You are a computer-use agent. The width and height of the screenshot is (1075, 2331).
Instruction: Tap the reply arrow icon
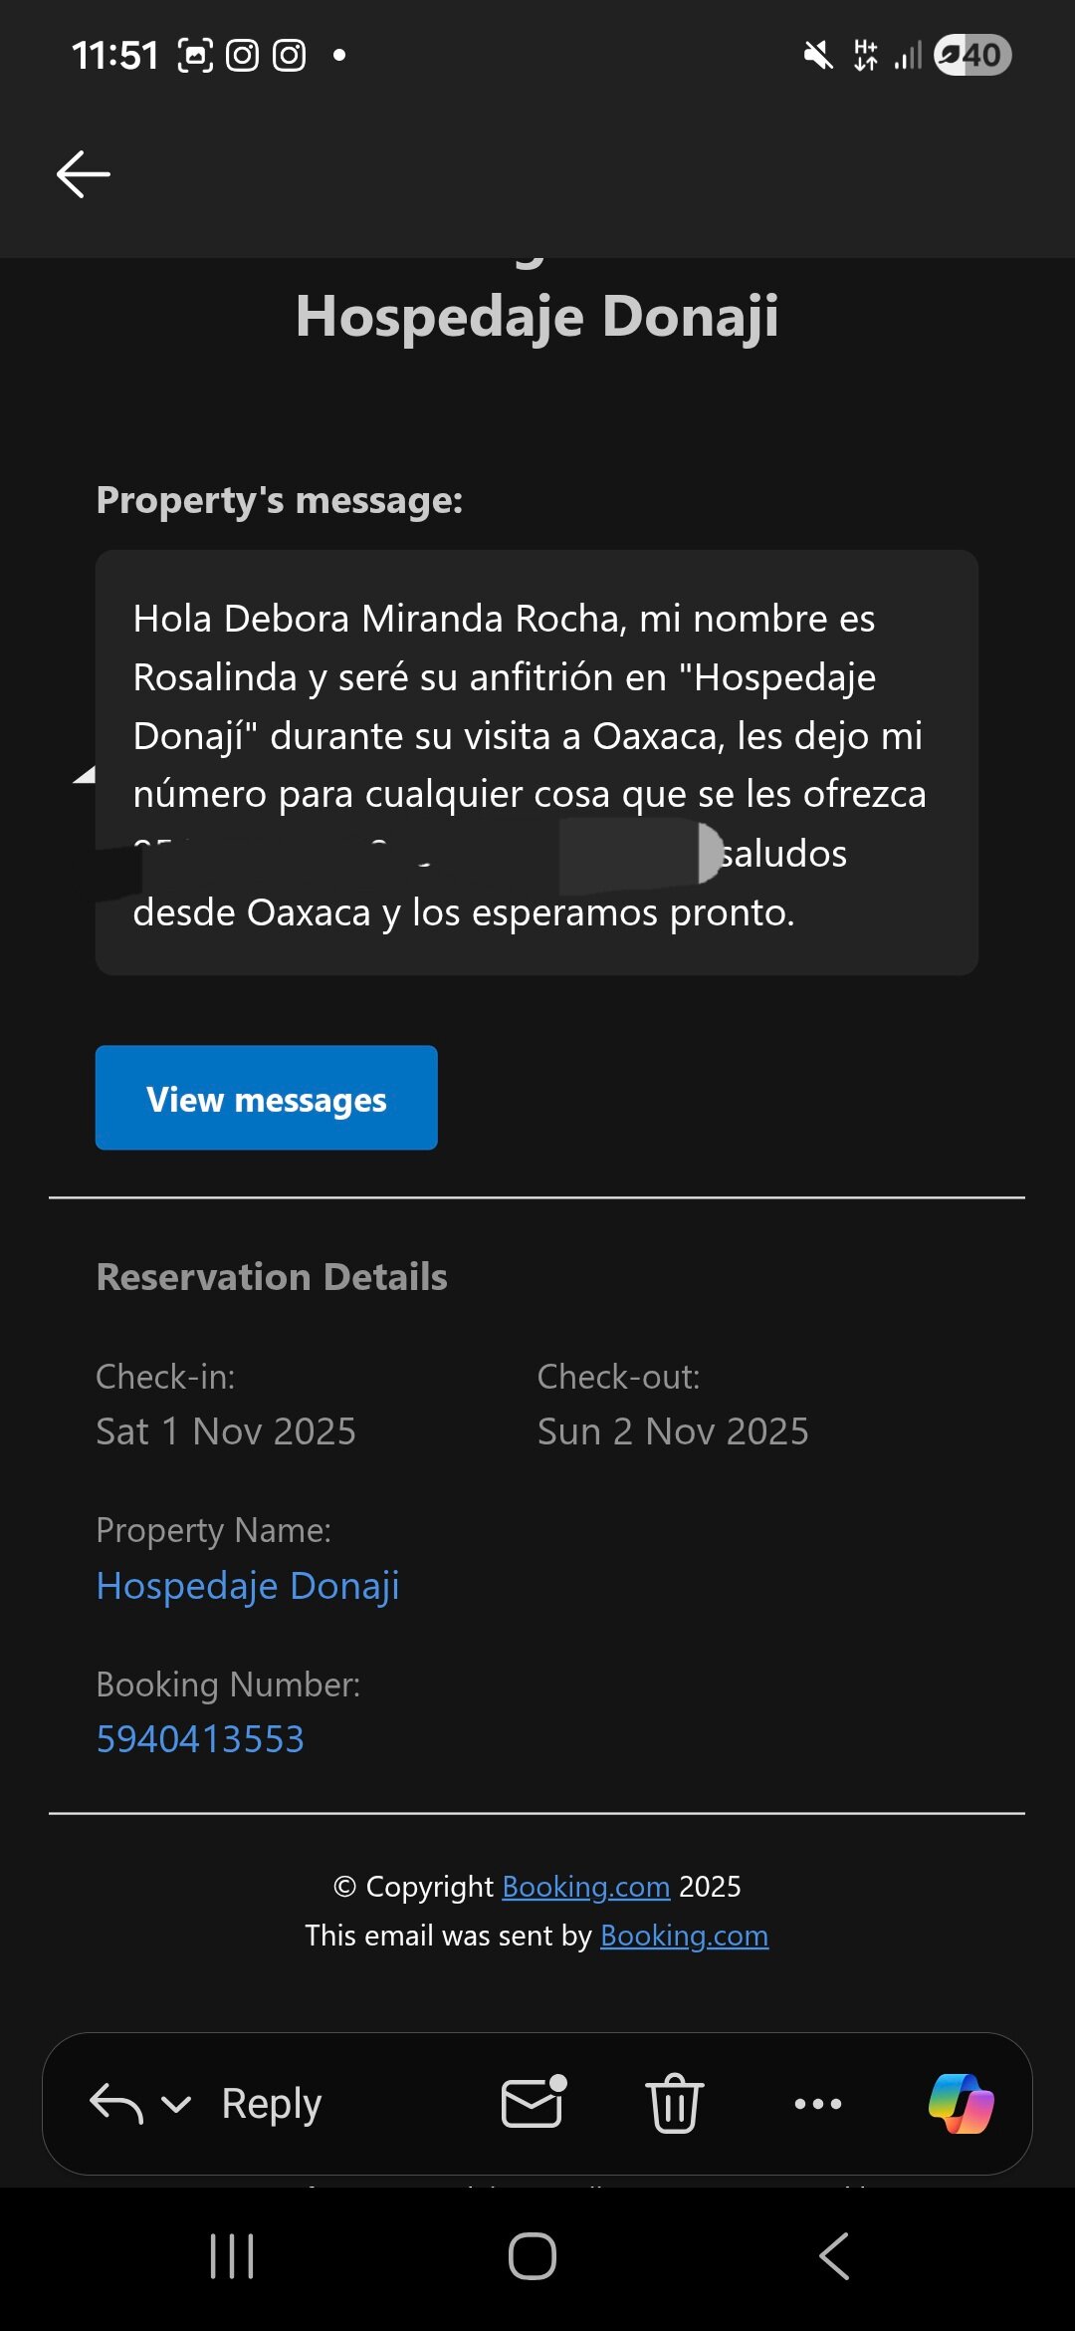[x=115, y=2104]
